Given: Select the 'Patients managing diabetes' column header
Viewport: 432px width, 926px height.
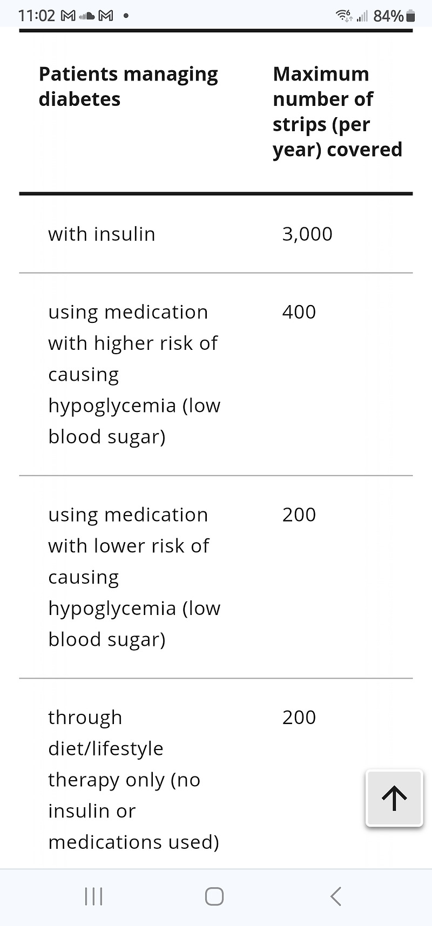Looking at the screenshot, I should tap(129, 86).
